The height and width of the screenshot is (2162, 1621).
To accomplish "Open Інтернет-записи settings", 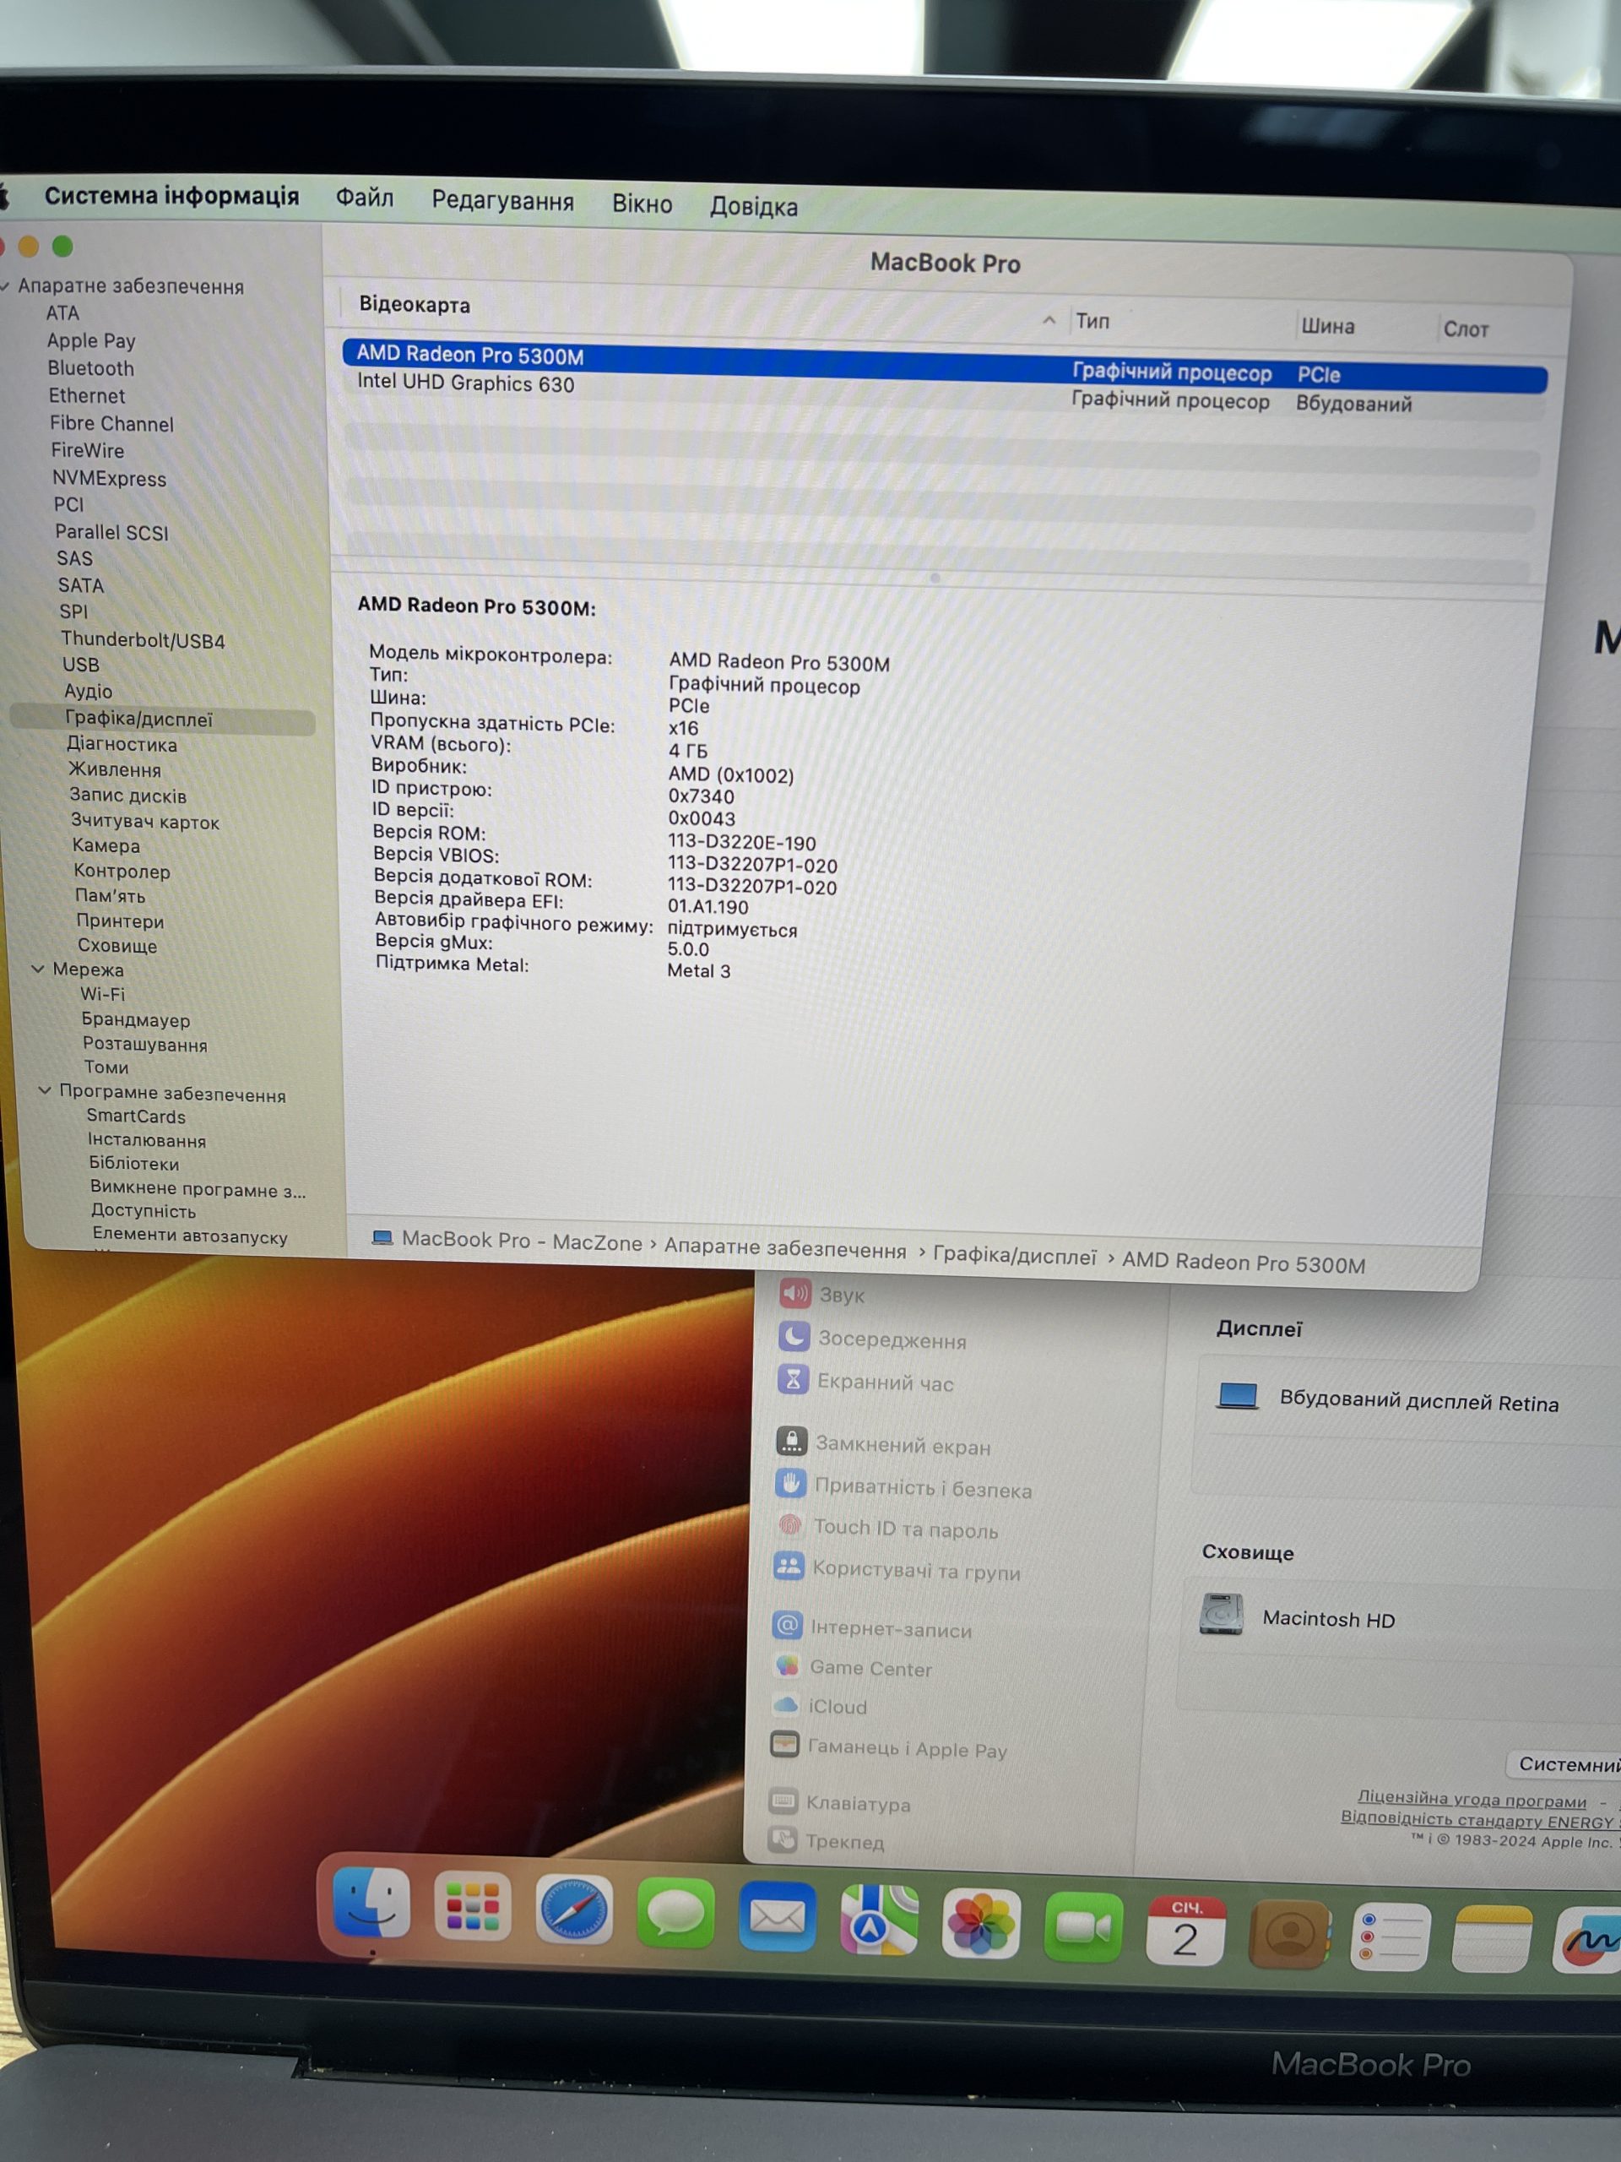I will click(871, 1628).
